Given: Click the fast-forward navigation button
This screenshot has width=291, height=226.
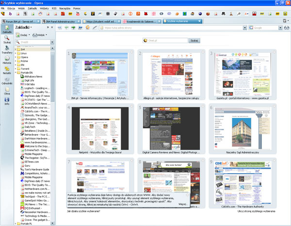Looking at the screenshot, I should pyautogui.click(x=81, y=28).
